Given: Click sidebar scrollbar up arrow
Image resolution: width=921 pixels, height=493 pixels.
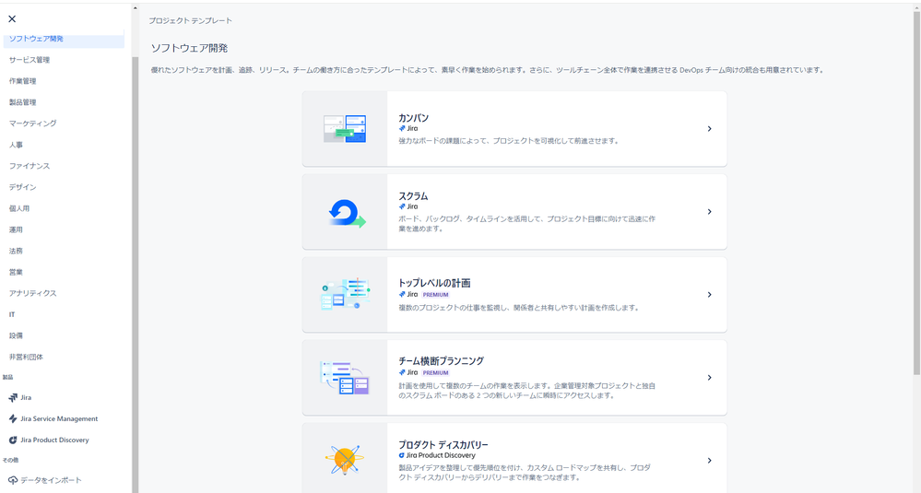Looking at the screenshot, I should [x=136, y=8].
